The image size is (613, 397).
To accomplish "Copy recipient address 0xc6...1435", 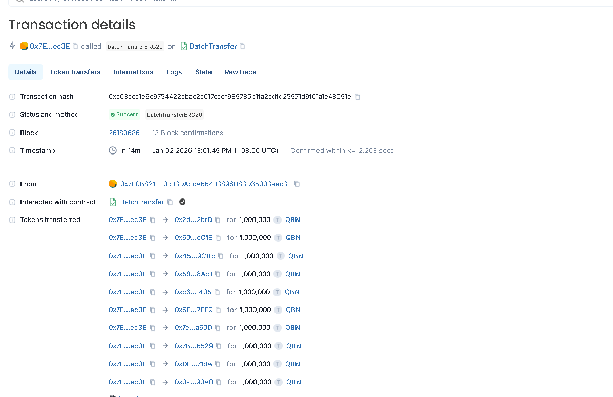I will [217, 292].
